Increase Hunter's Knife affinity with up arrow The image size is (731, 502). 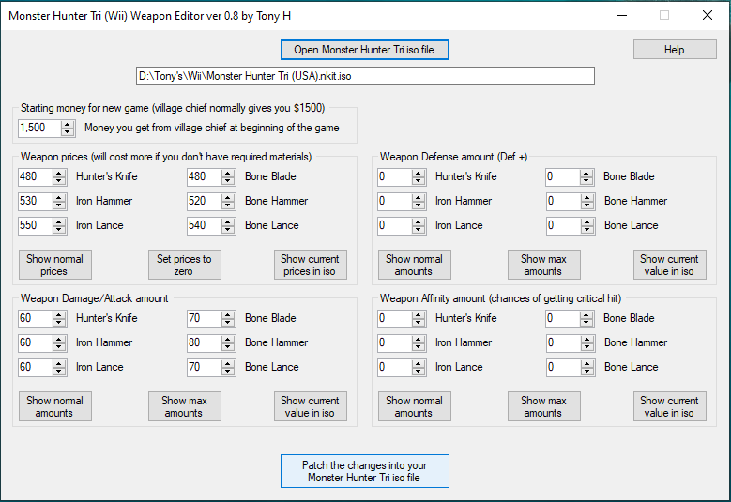(x=418, y=314)
